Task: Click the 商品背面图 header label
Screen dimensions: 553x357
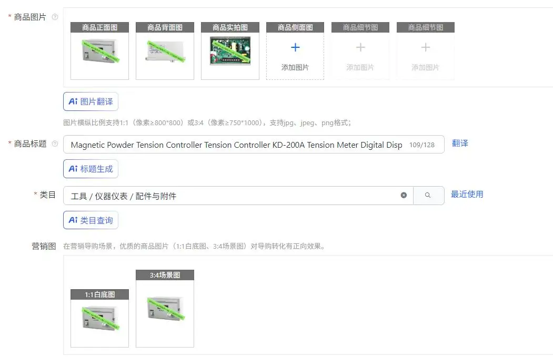Action: [165, 27]
